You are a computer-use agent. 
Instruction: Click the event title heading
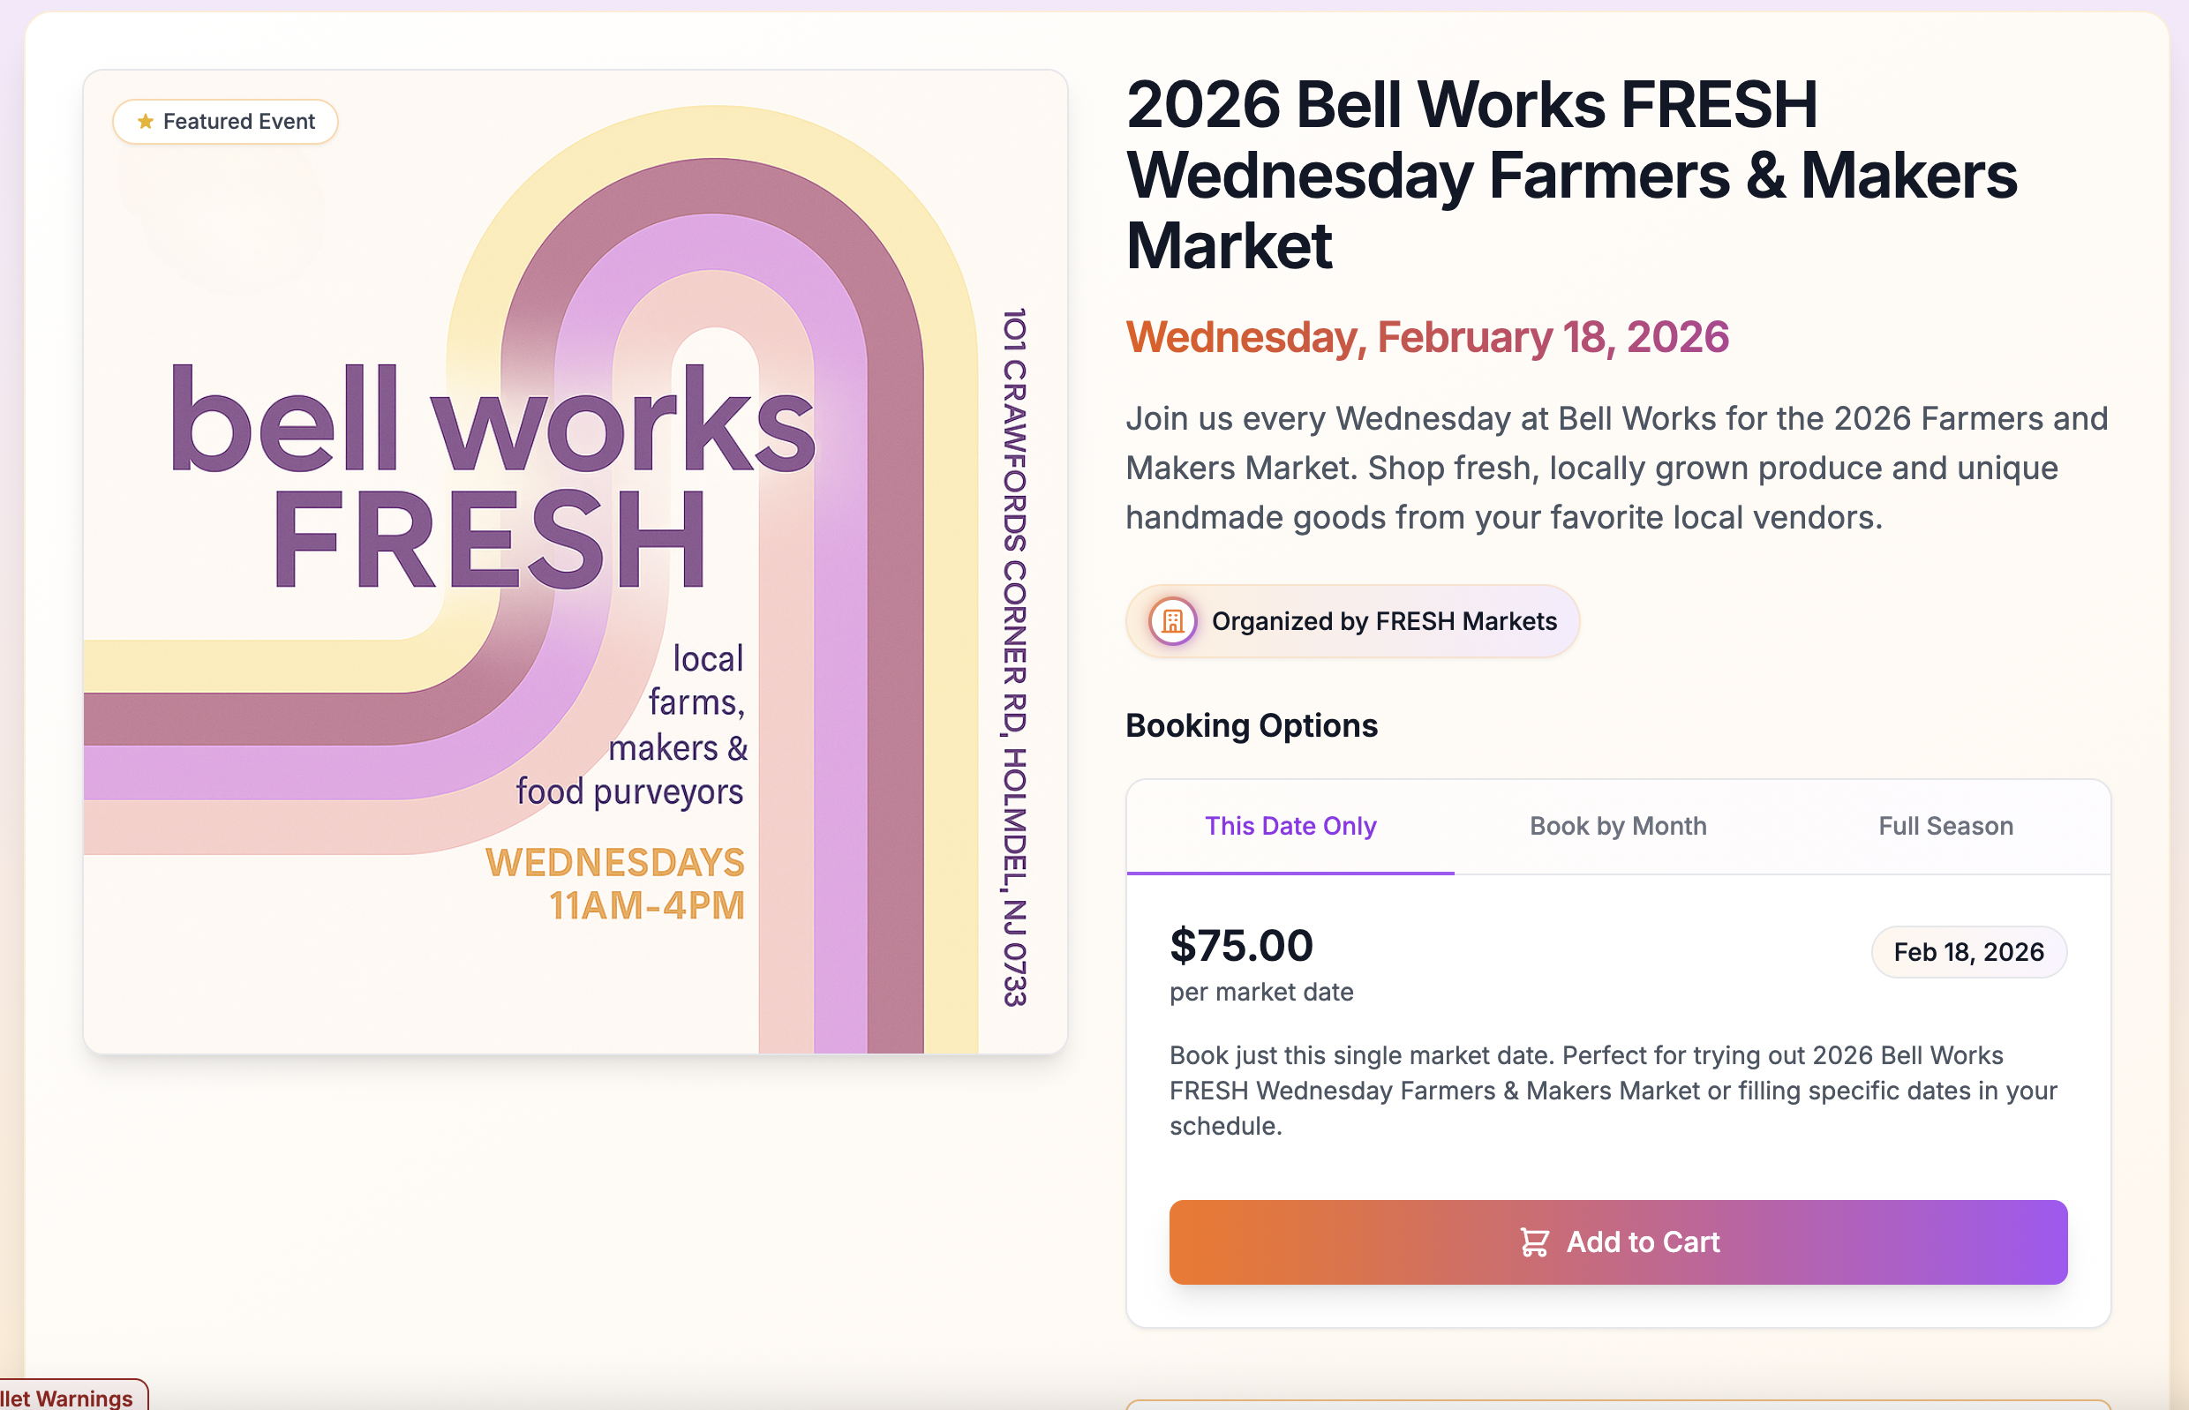(x=1570, y=175)
